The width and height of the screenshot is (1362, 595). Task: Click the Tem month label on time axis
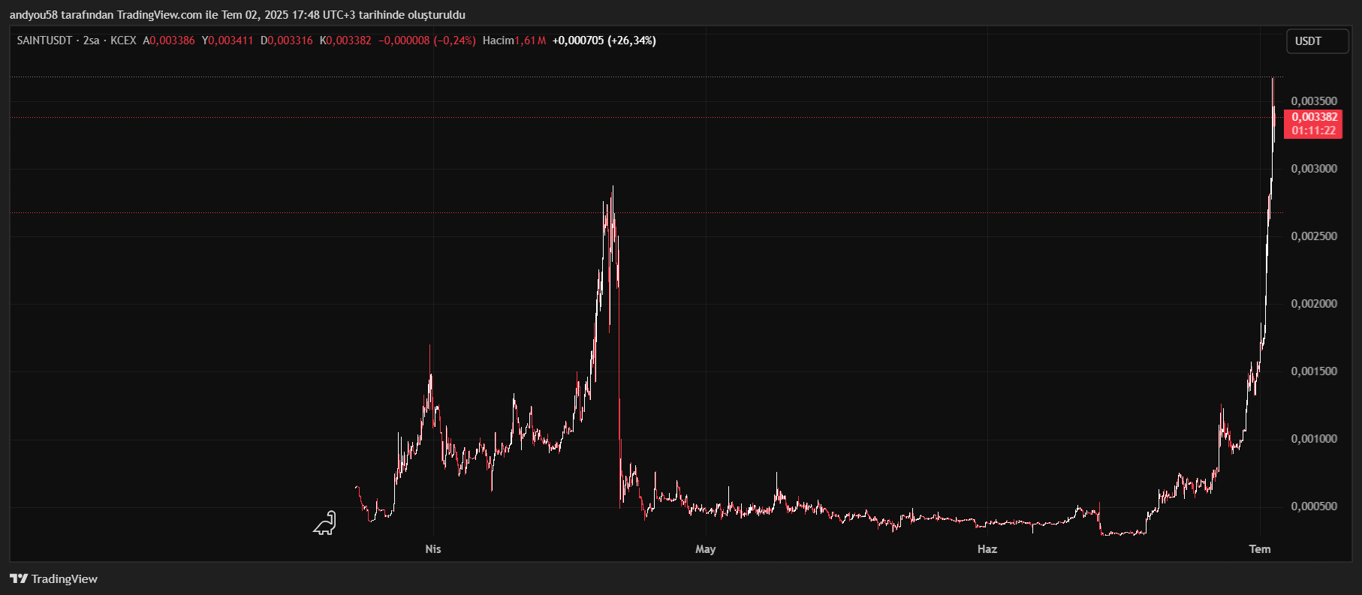tap(1260, 549)
